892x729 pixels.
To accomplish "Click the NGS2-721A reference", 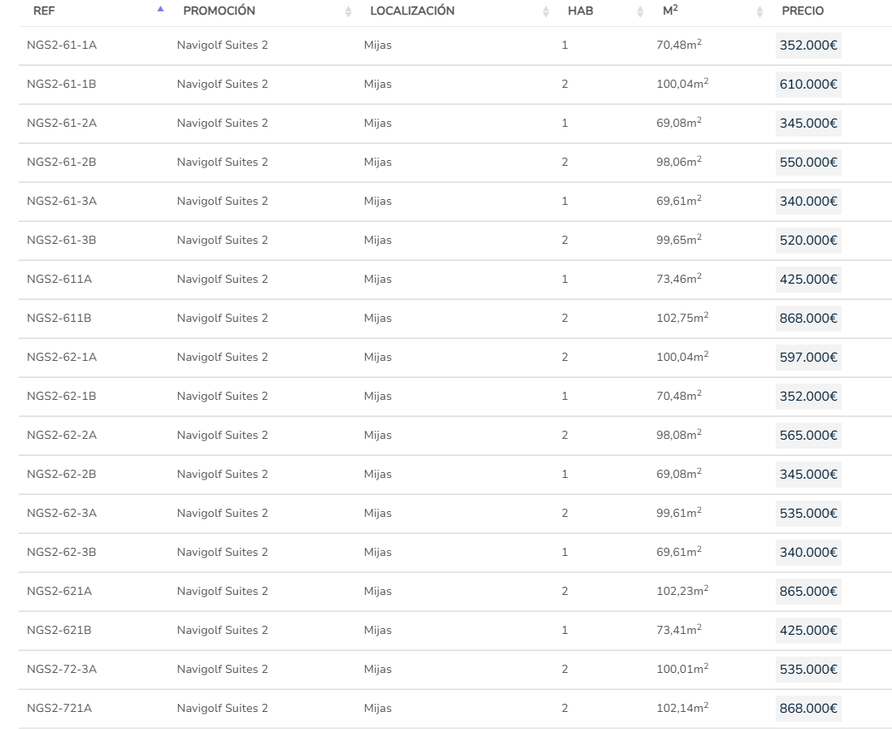I will (59, 709).
